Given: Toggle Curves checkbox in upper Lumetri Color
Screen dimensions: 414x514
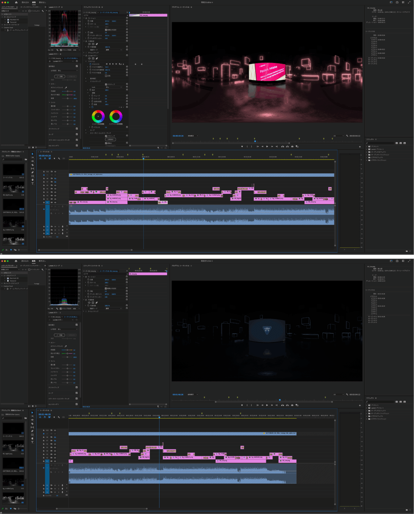Looking at the screenshot, I should pos(77,134).
